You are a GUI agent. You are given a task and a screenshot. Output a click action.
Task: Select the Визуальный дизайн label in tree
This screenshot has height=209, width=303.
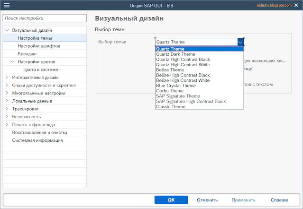tap(32, 30)
